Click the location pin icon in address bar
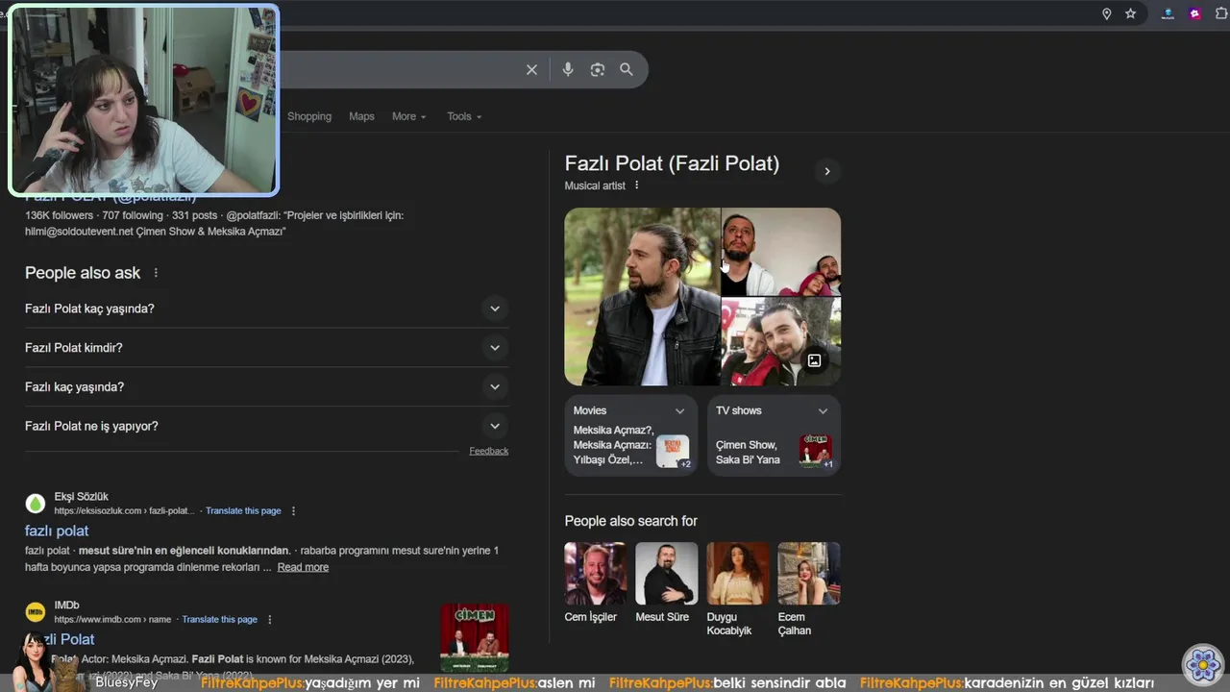Viewport: 1230px width, 692px height. click(x=1106, y=13)
